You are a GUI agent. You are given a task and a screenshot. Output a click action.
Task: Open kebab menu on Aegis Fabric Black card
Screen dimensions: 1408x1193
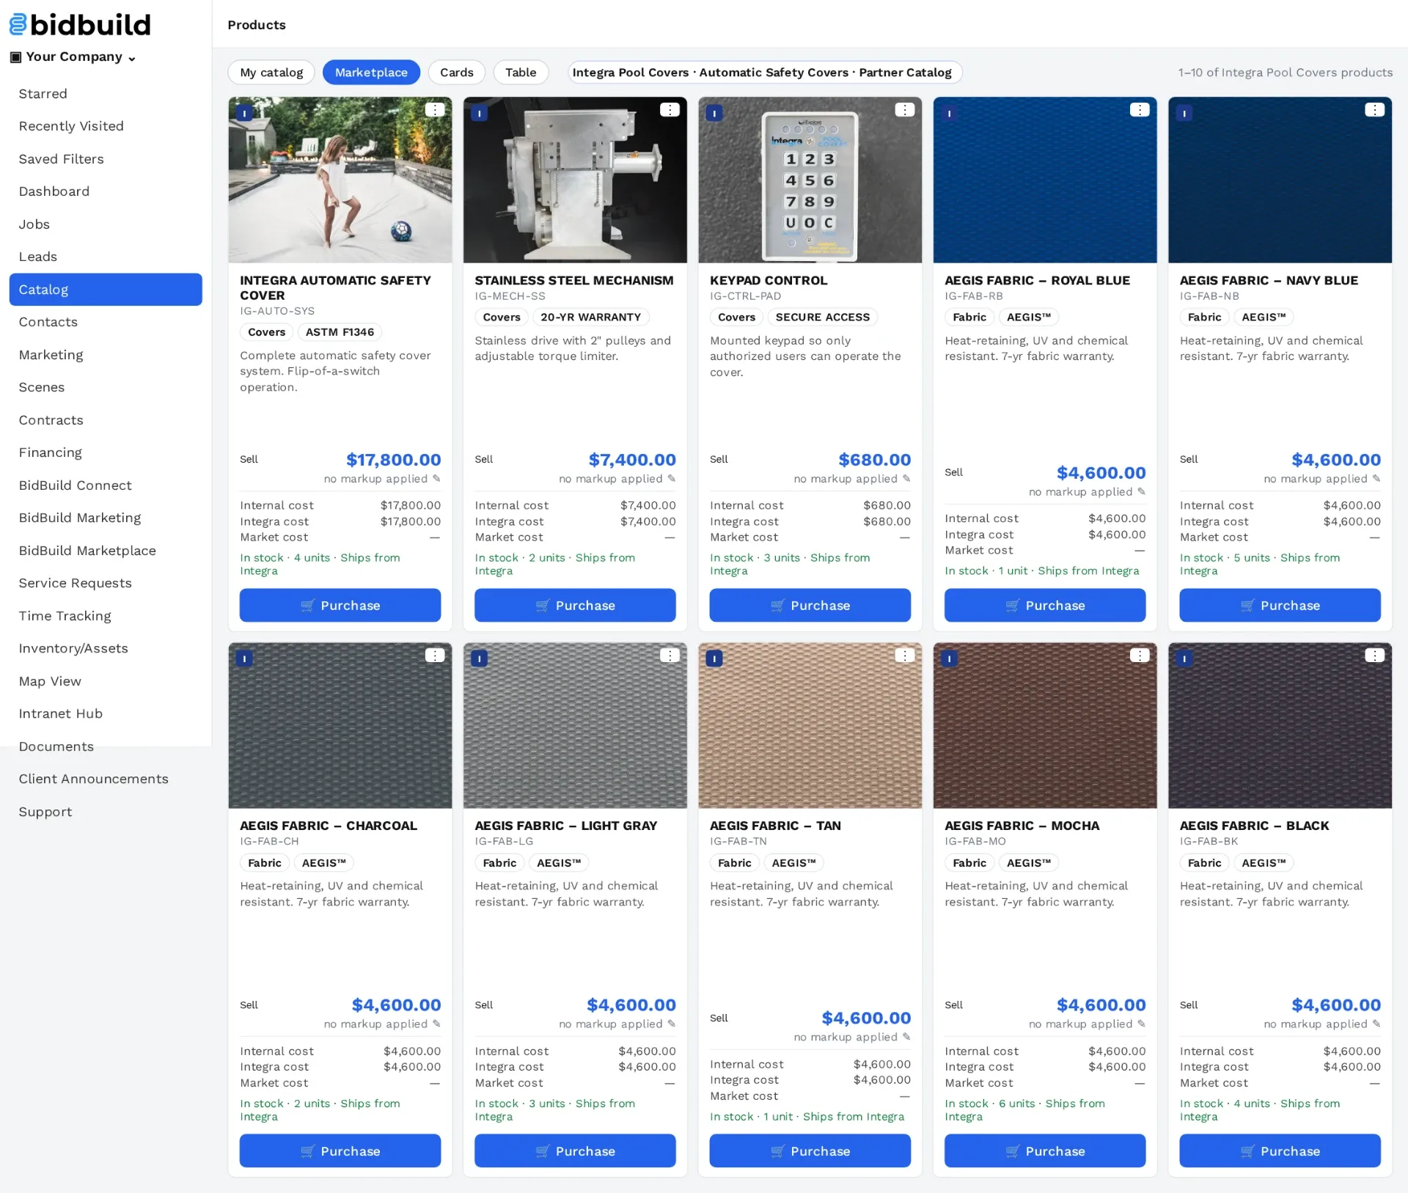pos(1374,655)
